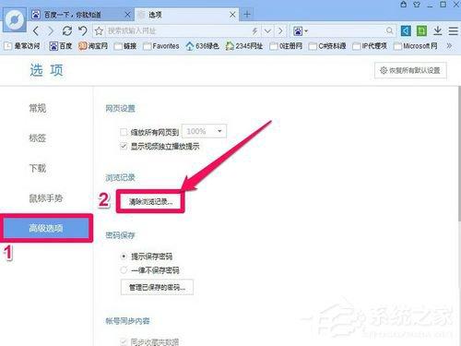This screenshot has width=461, height=346.
Task: Open the IP代理项 bookmark folder
Action: (x=370, y=46)
